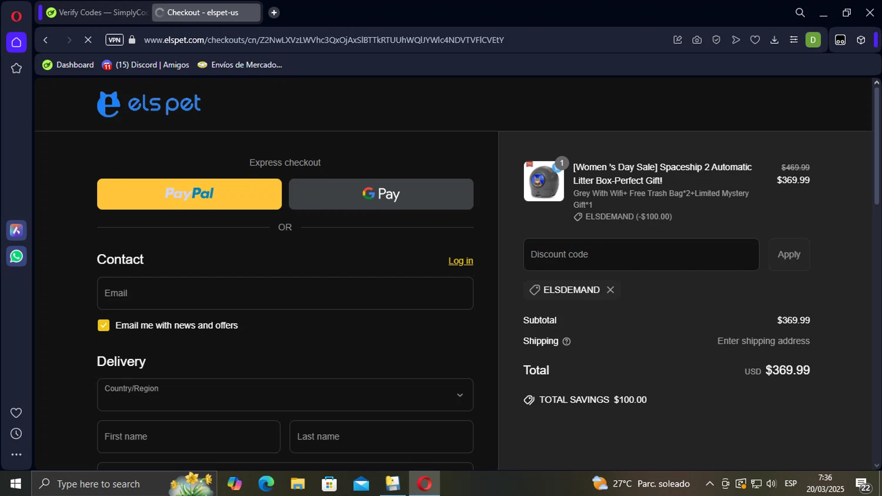882x496 pixels.
Task: Open Opera menu logo
Action: coord(16,16)
